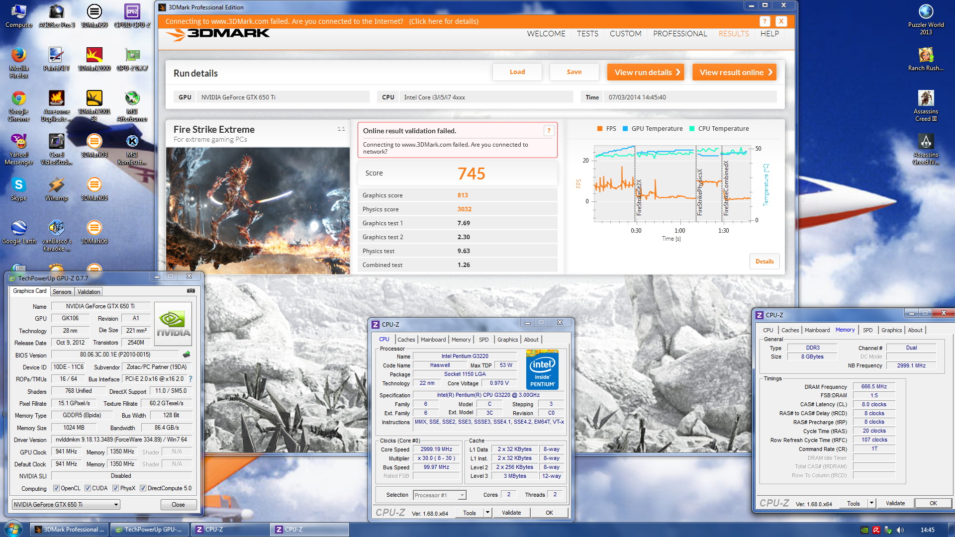The image size is (955, 537).
Task: Launch Mozilla Firefox from desktop
Action: [x=18, y=63]
